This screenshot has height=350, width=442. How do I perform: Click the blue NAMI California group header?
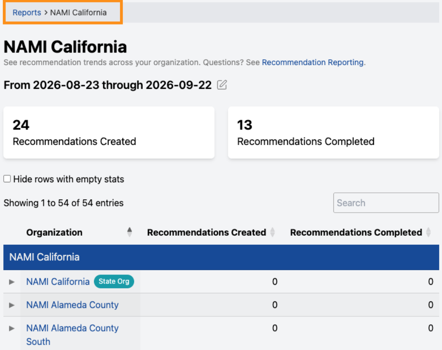(221, 257)
